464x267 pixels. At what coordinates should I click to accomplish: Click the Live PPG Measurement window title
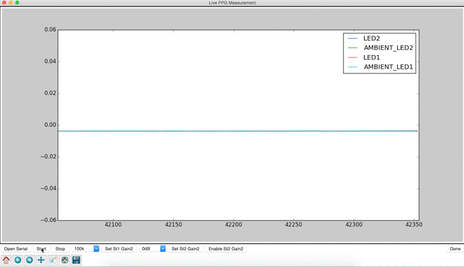pyautogui.click(x=232, y=3)
